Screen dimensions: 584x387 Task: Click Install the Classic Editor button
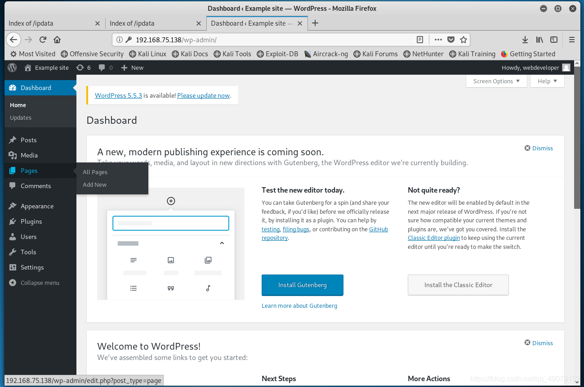tap(458, 285)
